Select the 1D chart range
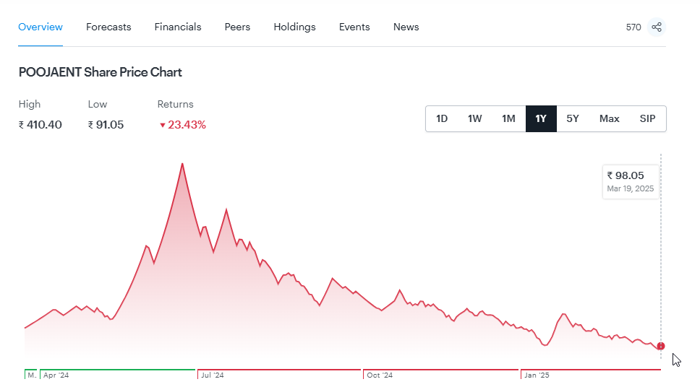 click(x=442, y=118)
